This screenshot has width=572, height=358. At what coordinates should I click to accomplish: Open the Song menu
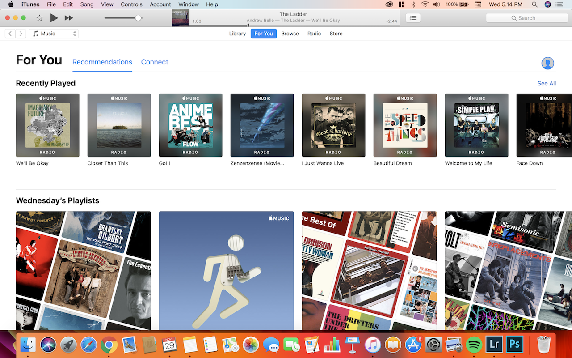pos(87,4)
